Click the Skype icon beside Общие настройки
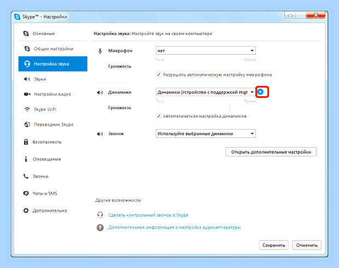This screenshot has height=268, width=339. tap(27, 49)
